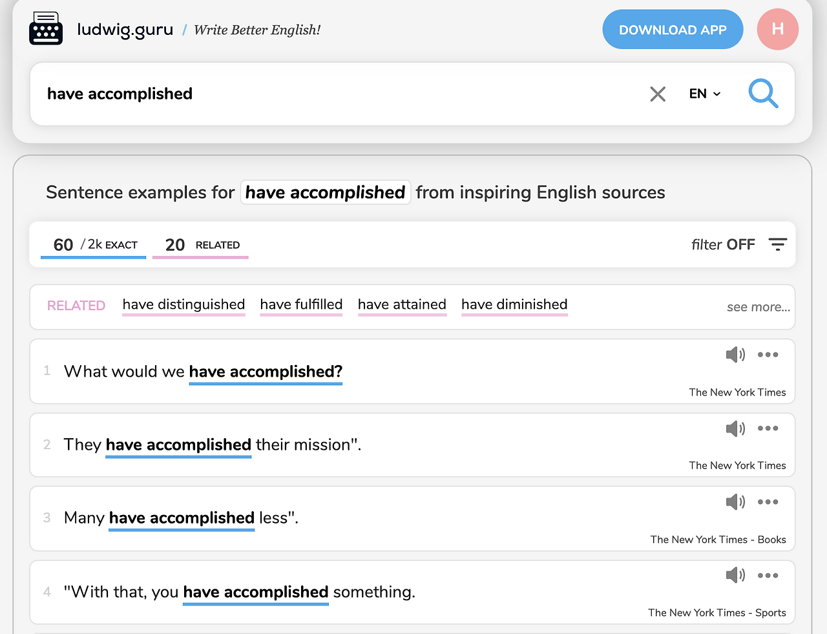
Task: Select the related phrase 'have diminished'
Action: [x=514, y=304]
